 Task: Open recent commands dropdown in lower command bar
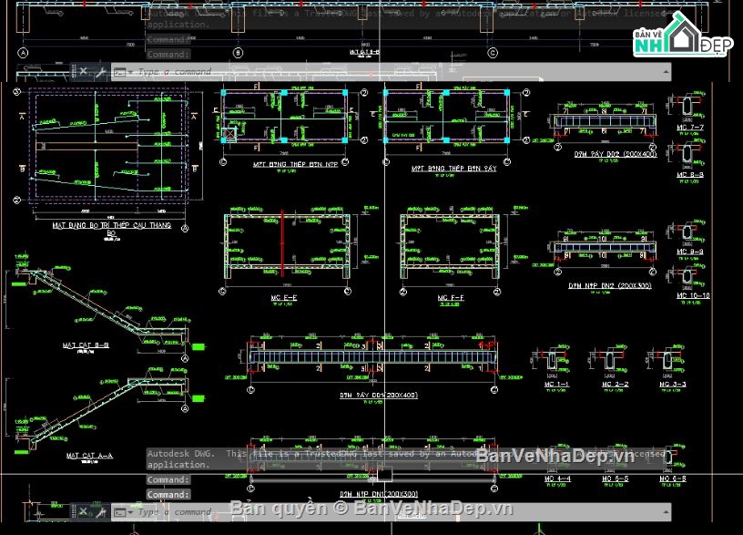[x=121, y=512]
